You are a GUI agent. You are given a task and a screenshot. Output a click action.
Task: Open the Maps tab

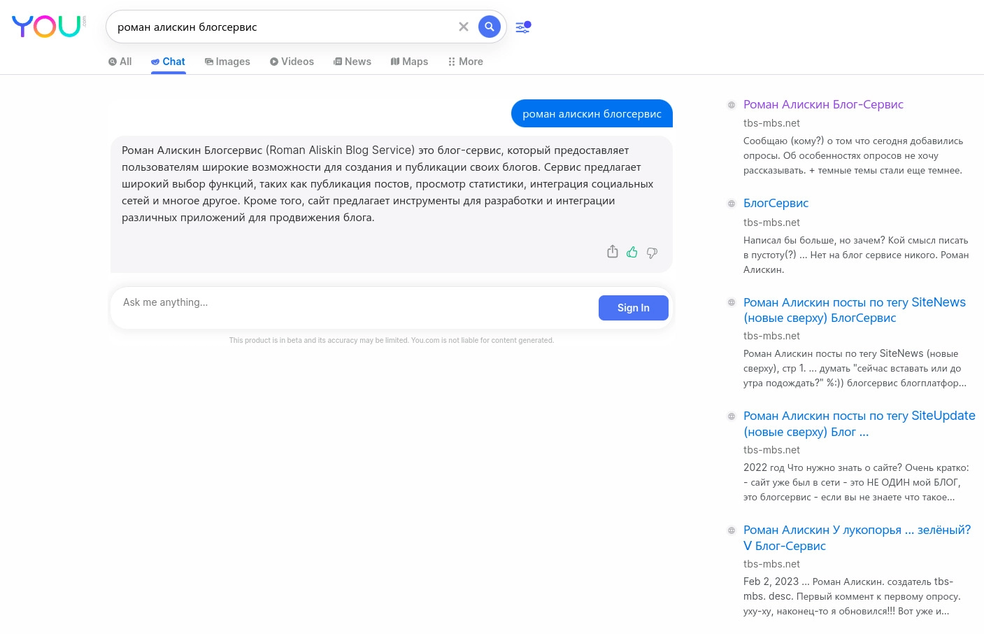[x=409, y=62]
